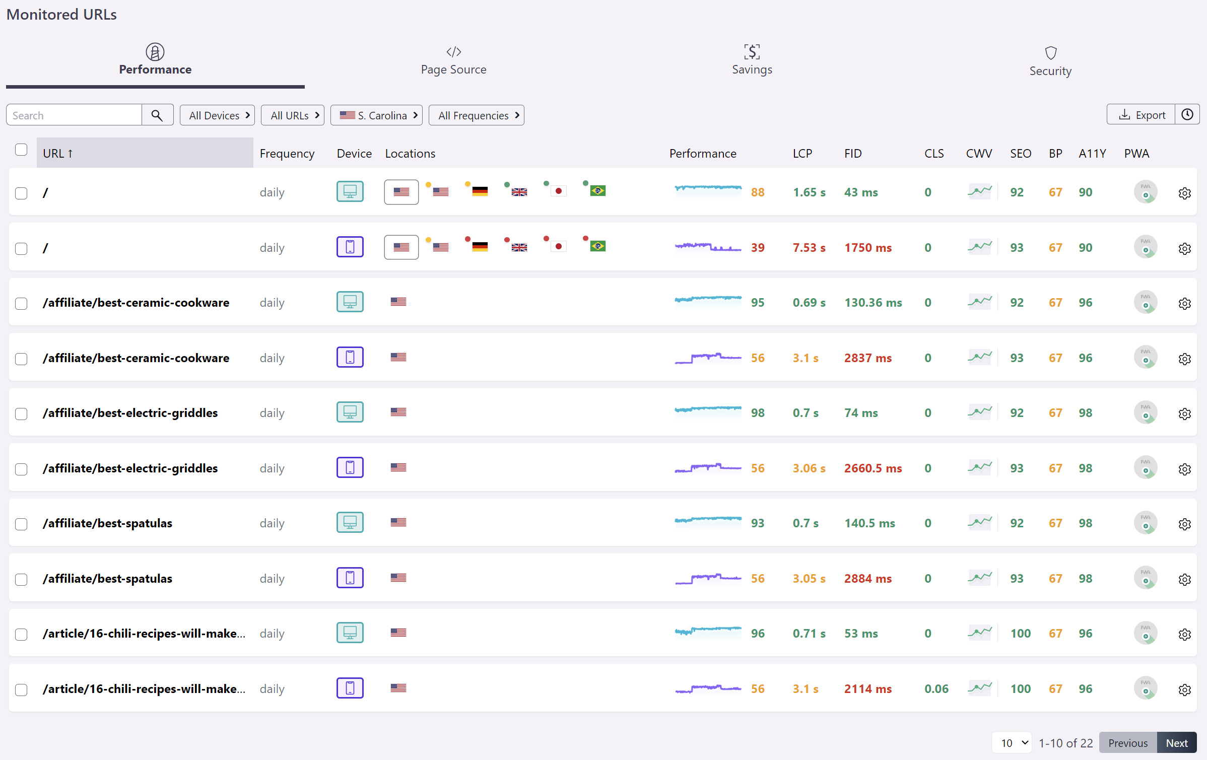Click CWV trend icon for mobile chili-recipes row
Viewport: 1207px width, 760px height.
pyautogui.click(x=979, y=688)
